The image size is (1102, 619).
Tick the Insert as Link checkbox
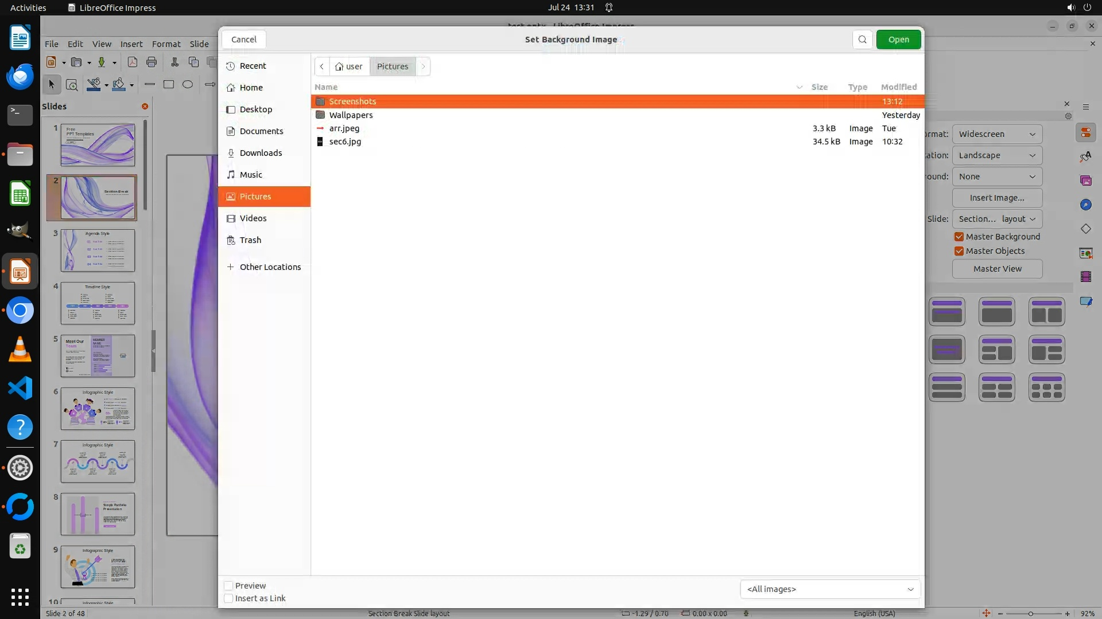[229, 598]
